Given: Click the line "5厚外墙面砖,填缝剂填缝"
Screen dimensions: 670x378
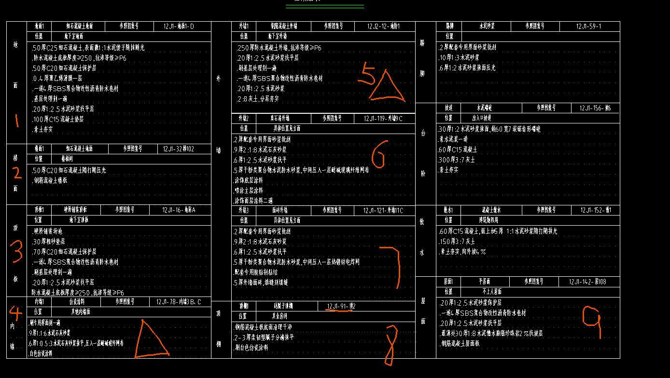Looking at the screenshot, I should [261, 283].
